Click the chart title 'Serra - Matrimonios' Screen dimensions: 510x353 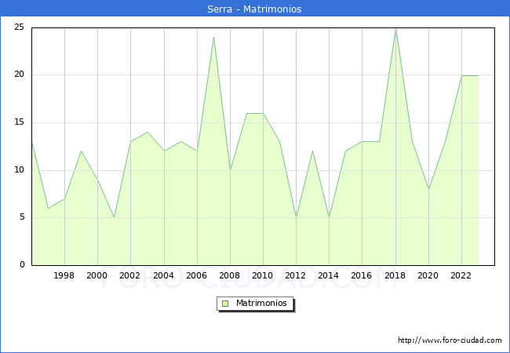coord(254,9)
